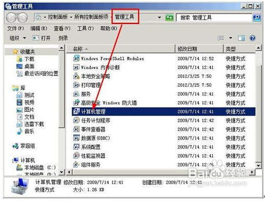Click in the 搜索 管理工具 search field
The height and width of the screenshot is (201, 265).
pyautogui.click(x=214, y=18)
